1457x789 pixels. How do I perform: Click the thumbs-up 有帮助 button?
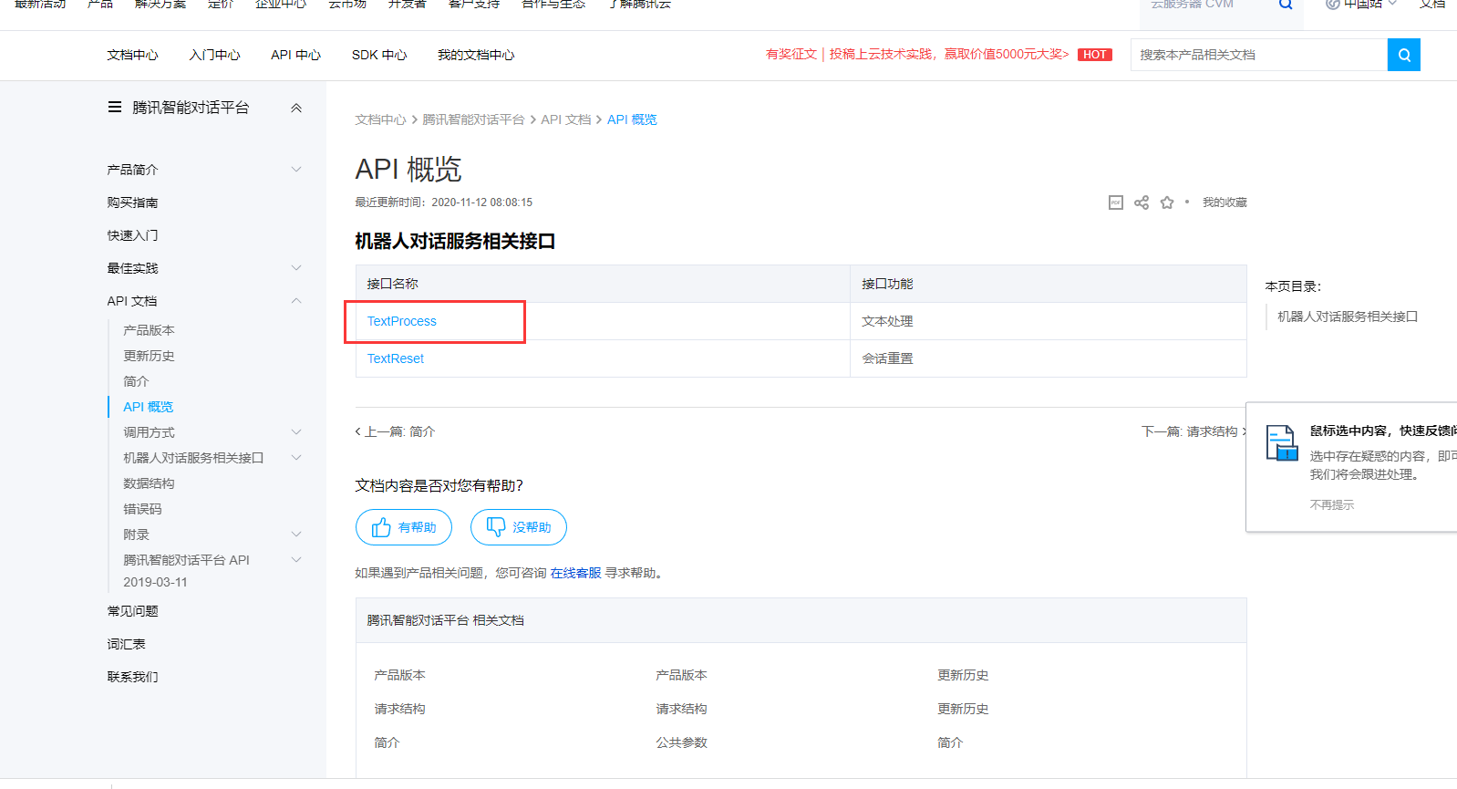point(404,527)
